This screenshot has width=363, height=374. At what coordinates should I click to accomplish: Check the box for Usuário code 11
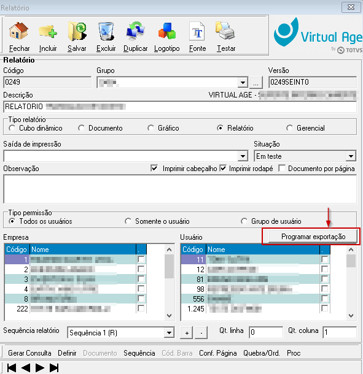tap(324, 259)
